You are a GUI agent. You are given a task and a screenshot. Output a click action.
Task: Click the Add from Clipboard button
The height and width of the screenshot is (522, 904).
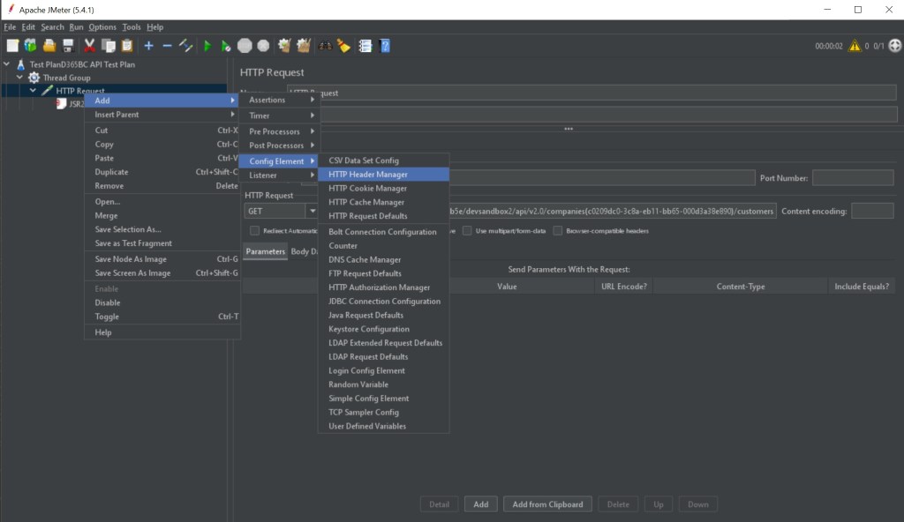pos(547,504)
